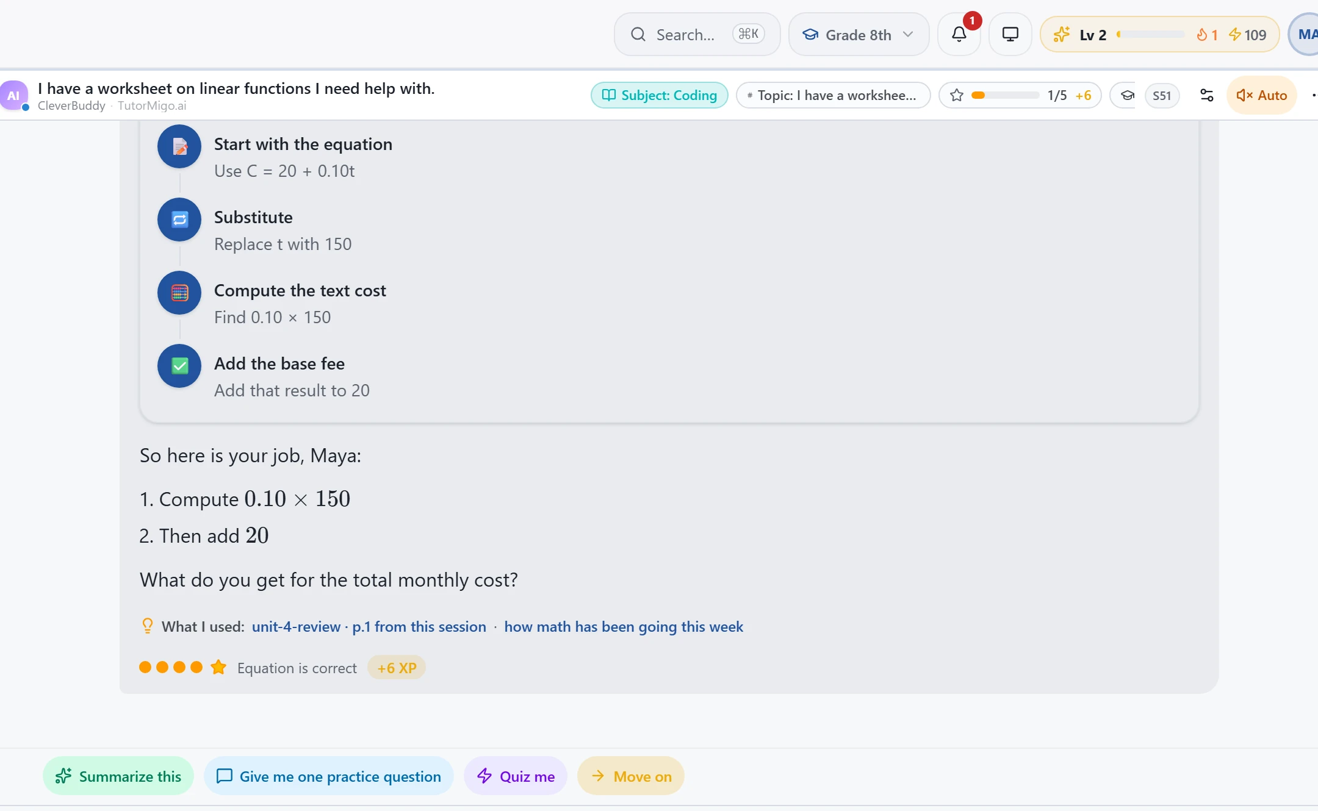This screenshot has height=811, width=1318.
Task: Click the Topic chip
Action: pos(833,95)
